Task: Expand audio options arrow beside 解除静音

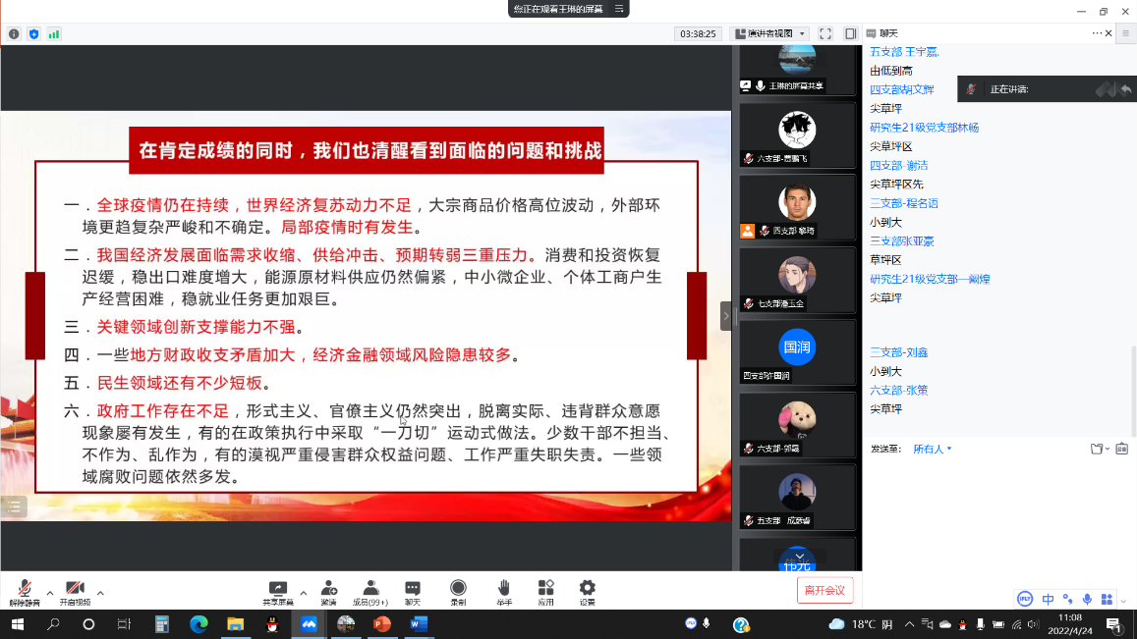Action: [47, 592]
